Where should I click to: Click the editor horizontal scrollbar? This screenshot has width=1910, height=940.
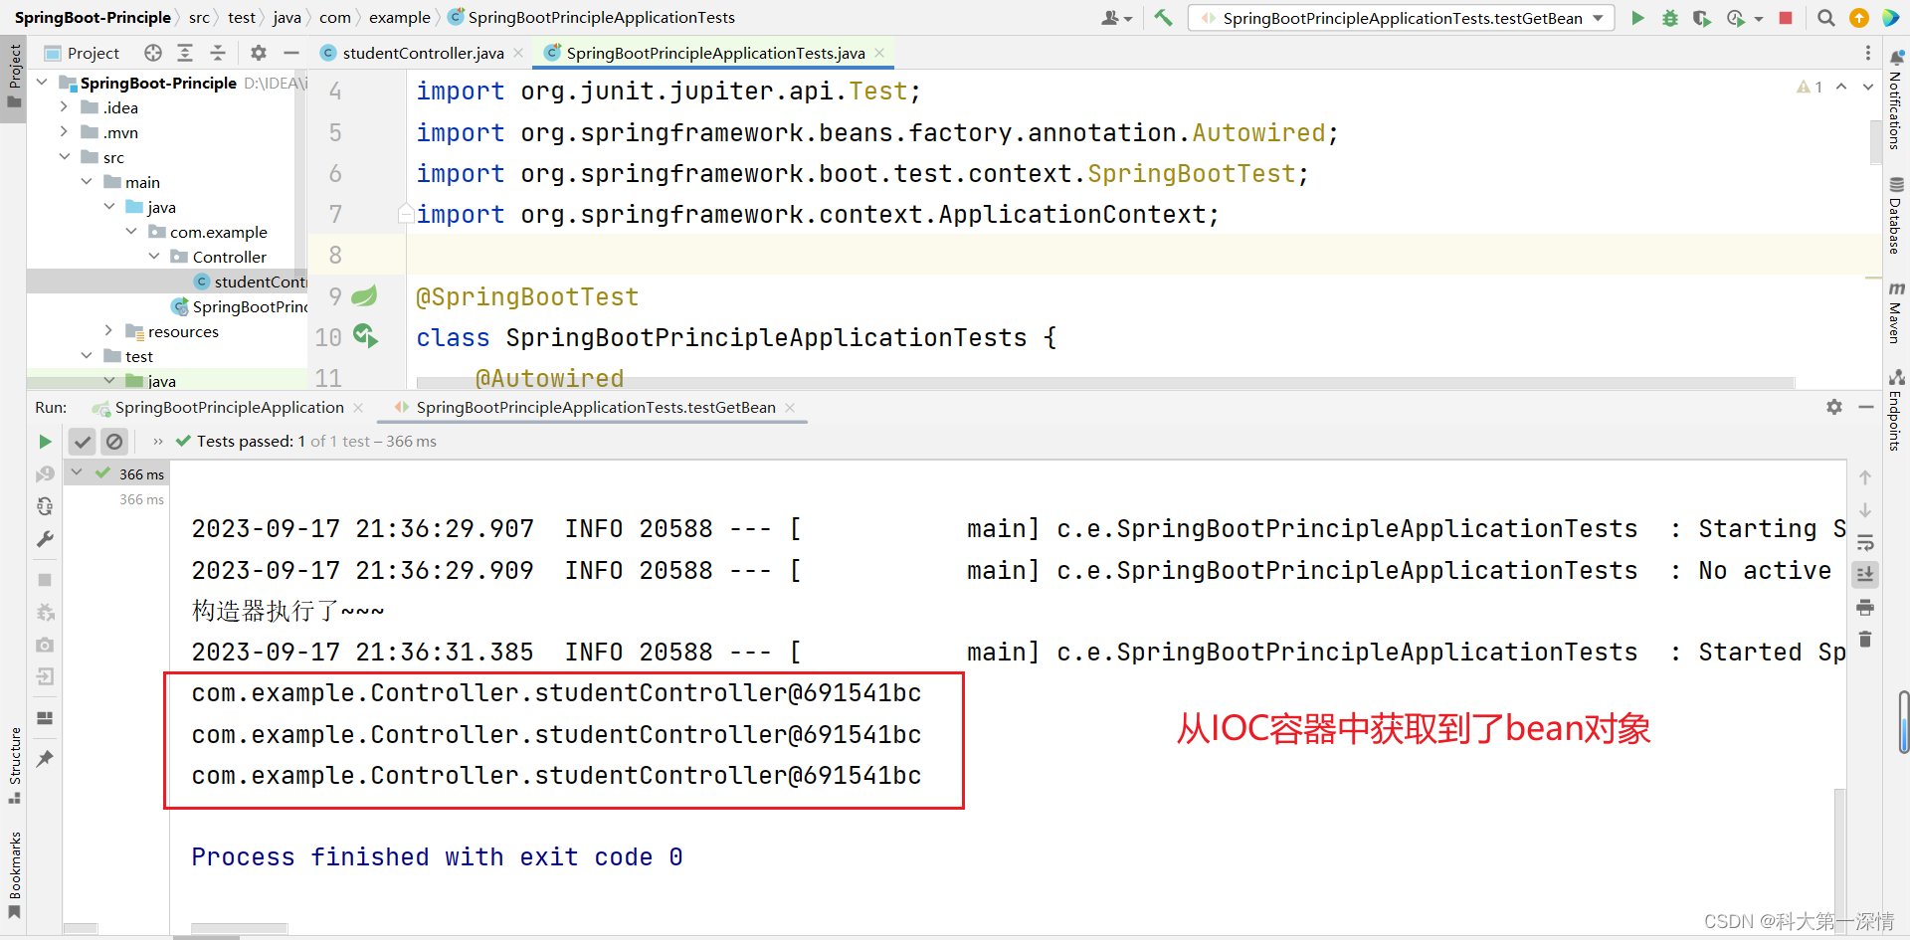click(x=1105, y=382)
